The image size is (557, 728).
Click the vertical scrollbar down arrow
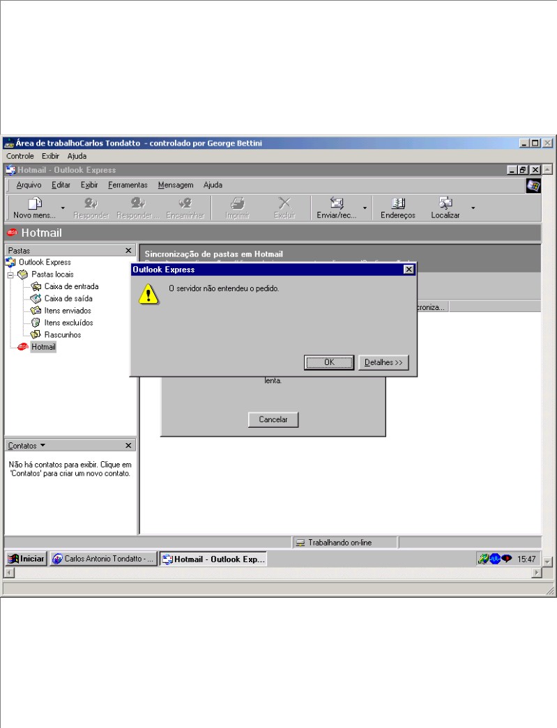[547, 562]
